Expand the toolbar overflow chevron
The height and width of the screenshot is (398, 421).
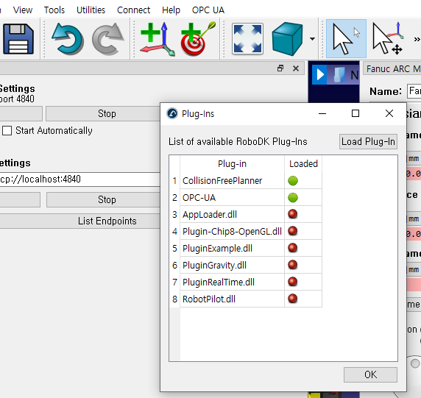coord(417,40)
